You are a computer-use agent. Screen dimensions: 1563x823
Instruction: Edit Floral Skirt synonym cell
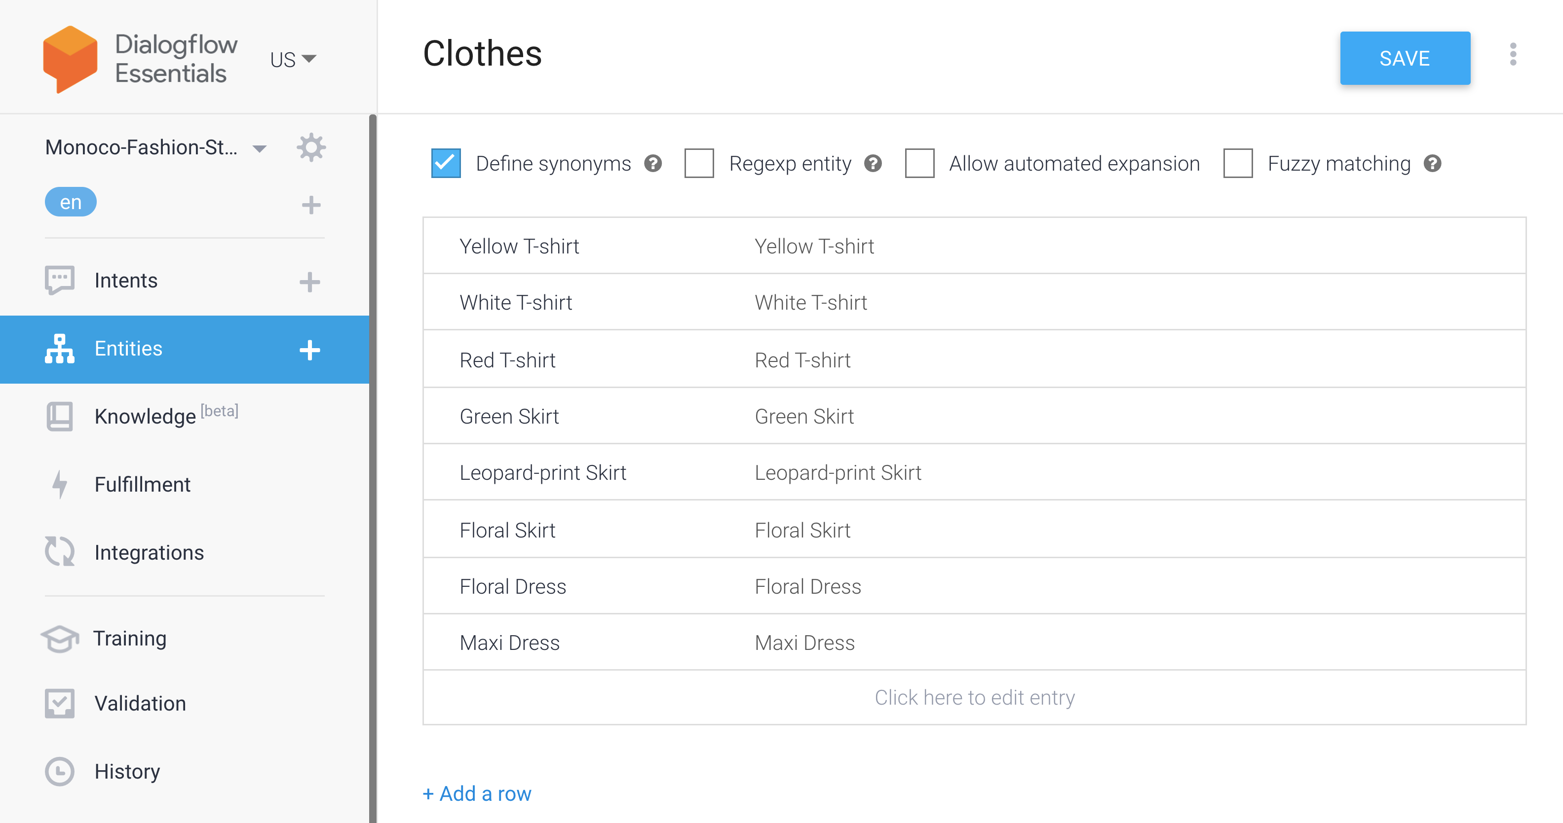point(802,530)
